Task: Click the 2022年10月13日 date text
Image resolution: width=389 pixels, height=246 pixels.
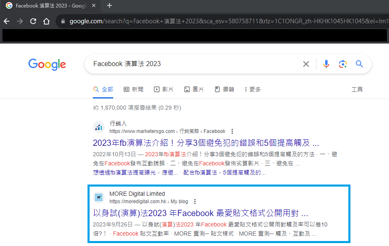Action: pos(114,154)
